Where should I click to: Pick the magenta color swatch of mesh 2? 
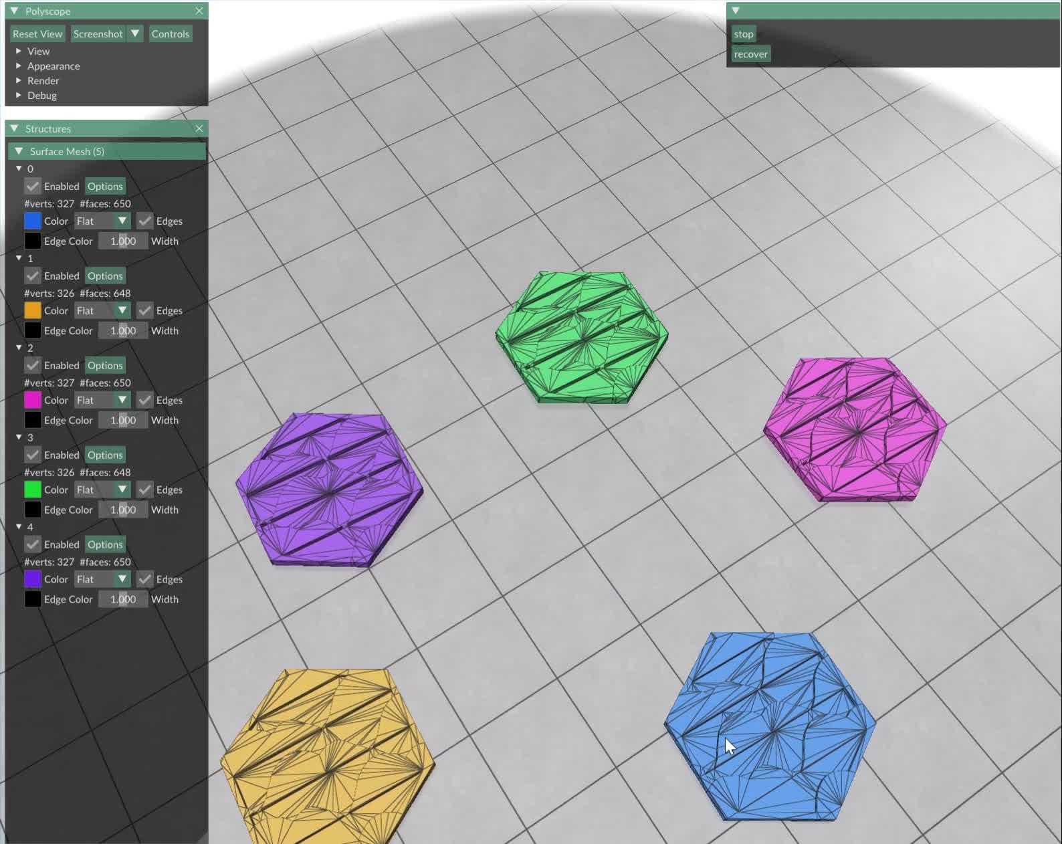(x=32, y=400)
